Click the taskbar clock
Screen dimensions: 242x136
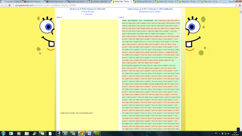(235, 133)
